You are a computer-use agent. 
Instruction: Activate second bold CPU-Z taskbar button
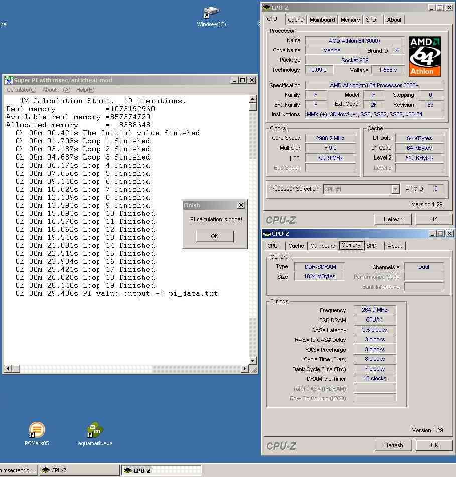coord(162,470)
